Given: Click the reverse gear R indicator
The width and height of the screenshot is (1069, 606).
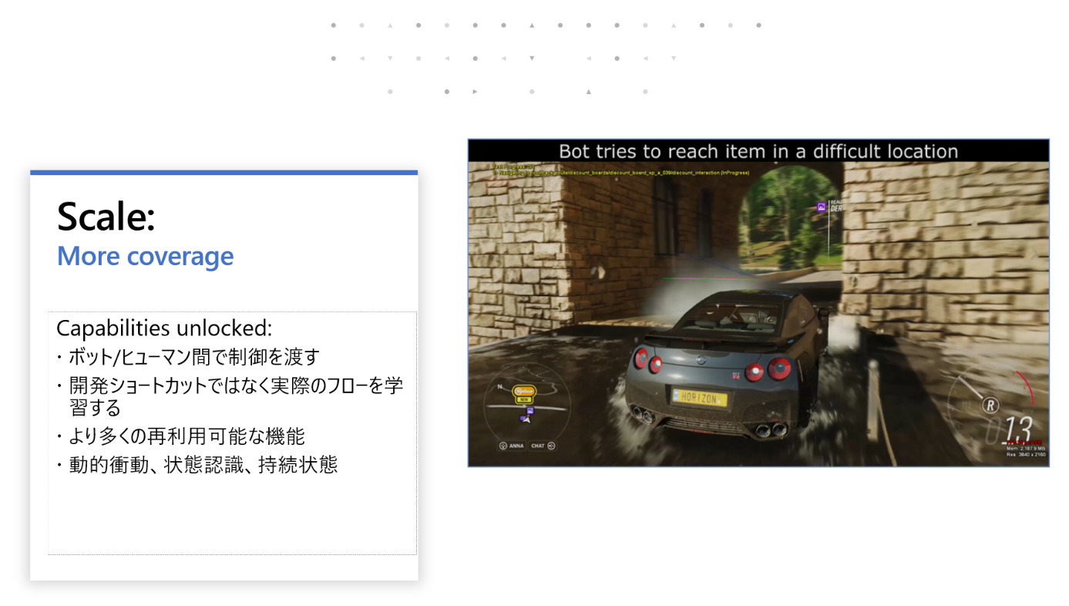Looking at the screenshot, I should [990, 406].
